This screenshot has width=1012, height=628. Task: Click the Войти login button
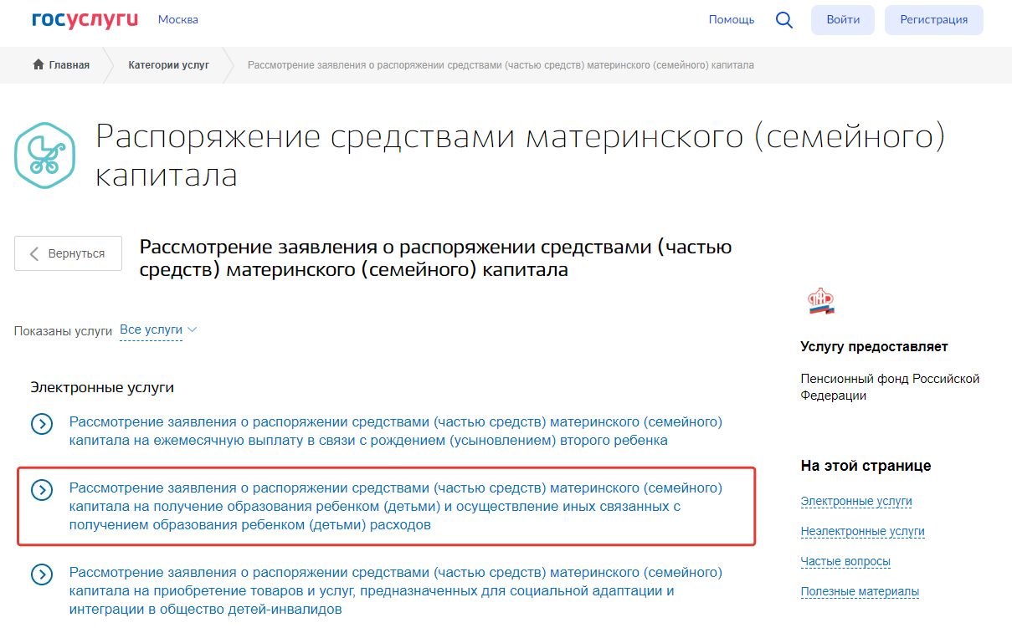pos(843,20)
